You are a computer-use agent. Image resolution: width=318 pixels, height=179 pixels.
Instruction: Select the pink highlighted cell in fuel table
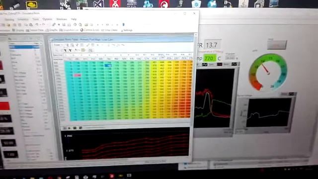coord(78,75)
